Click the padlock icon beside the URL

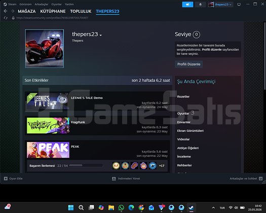[13, 18]
